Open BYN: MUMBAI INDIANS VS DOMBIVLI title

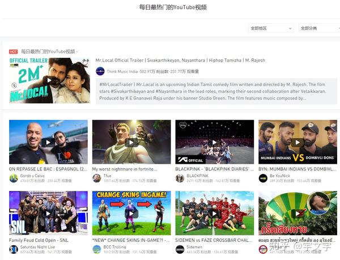coord(297,169)
